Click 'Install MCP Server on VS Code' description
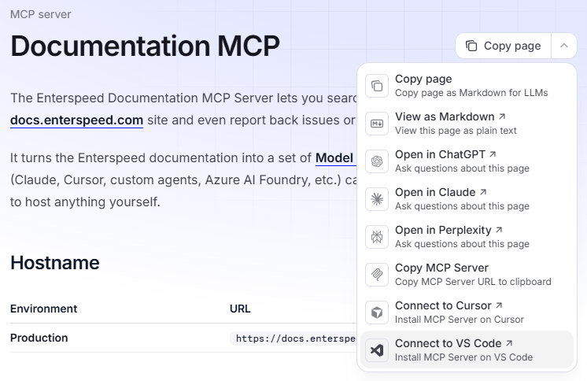The image size is (587, 381). pyautogui.click(x=463, y=357)
